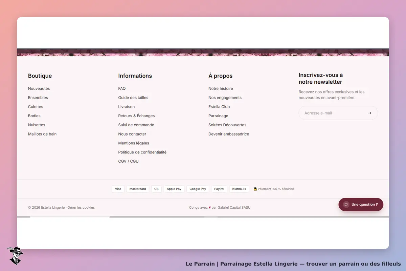Go to Ensembles category
This screenshot has width=406, height=271.
click(x=38, y=98)
